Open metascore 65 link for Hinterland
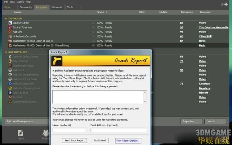Image resolution: width=232 pixels, height=145 pixels. pyautogui.click(x=182, y=36)
